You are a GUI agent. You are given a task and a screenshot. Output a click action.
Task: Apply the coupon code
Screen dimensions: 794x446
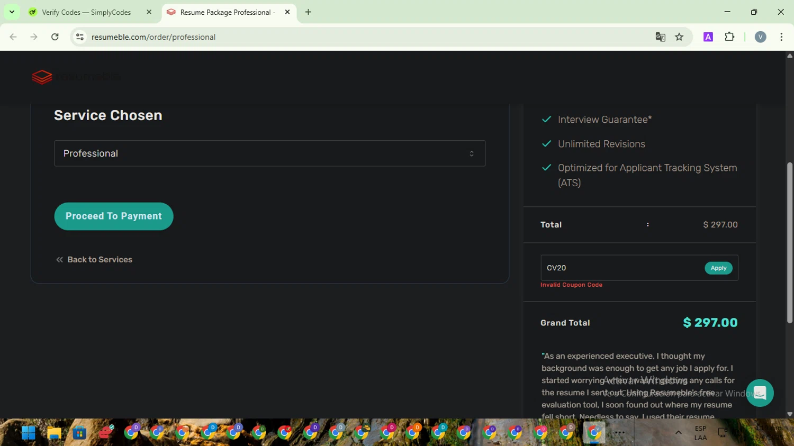pos(718,268)
